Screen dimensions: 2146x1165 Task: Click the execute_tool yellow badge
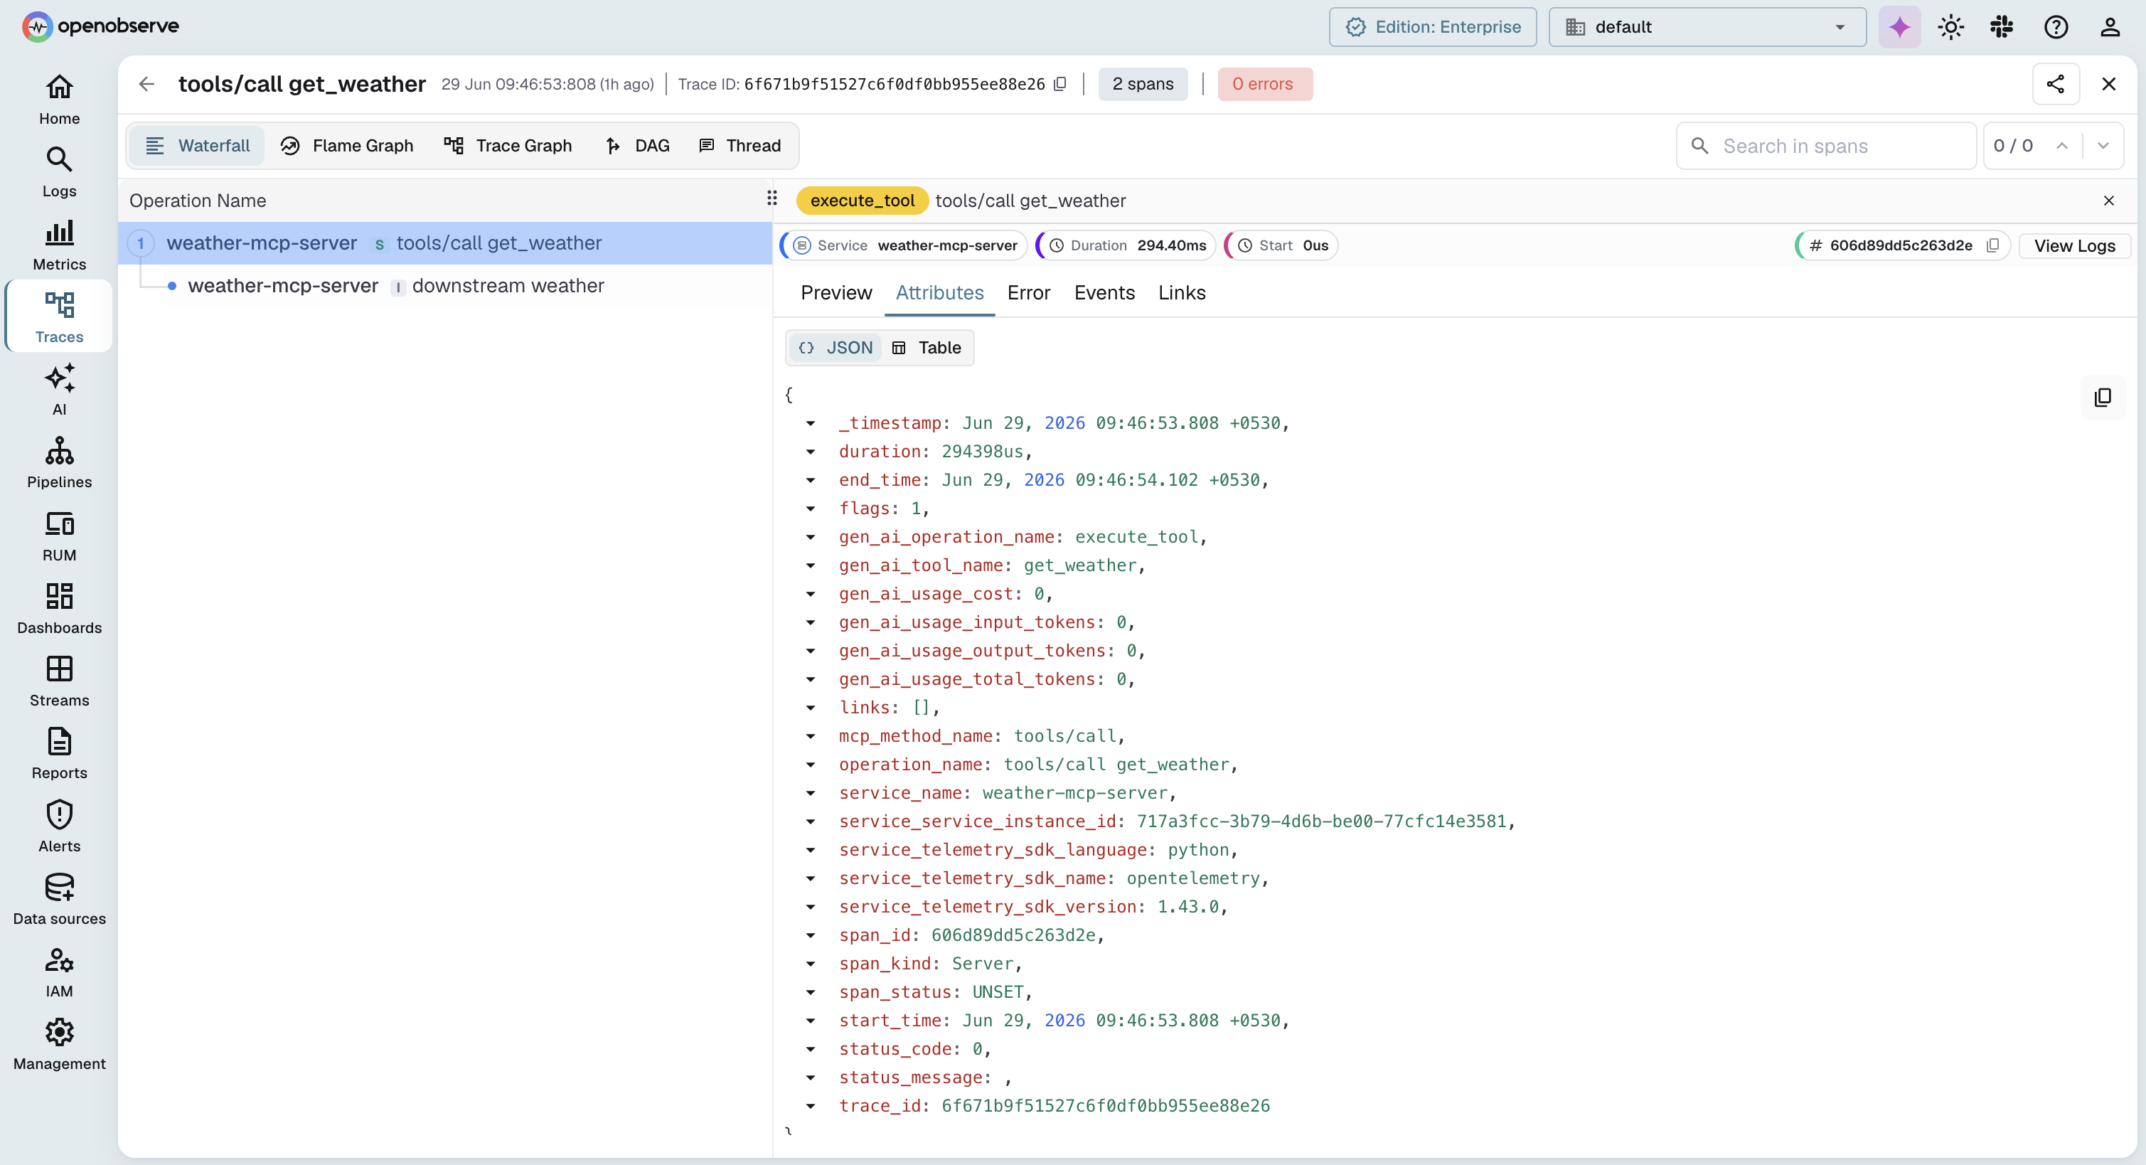861,201
